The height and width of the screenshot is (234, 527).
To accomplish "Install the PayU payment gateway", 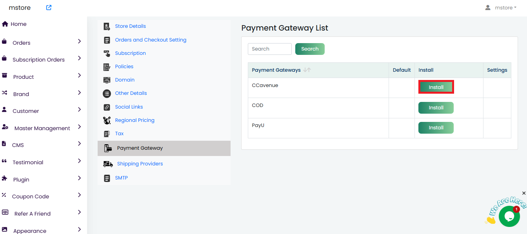I will [x=436, y=128].
